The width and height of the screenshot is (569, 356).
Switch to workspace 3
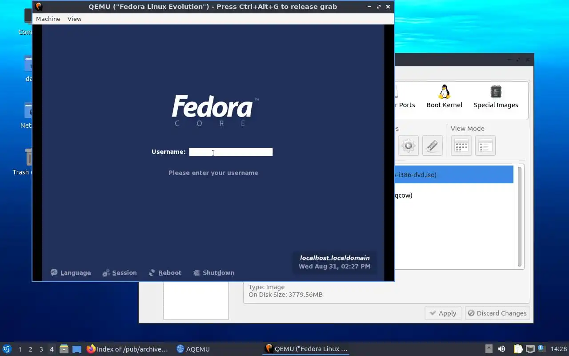[x=41, y=349]
